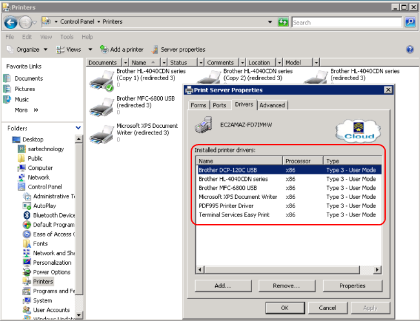Screen dimensions: 420x321
Task: Close the Print Server Properties dialog
Action: (388, 90)
